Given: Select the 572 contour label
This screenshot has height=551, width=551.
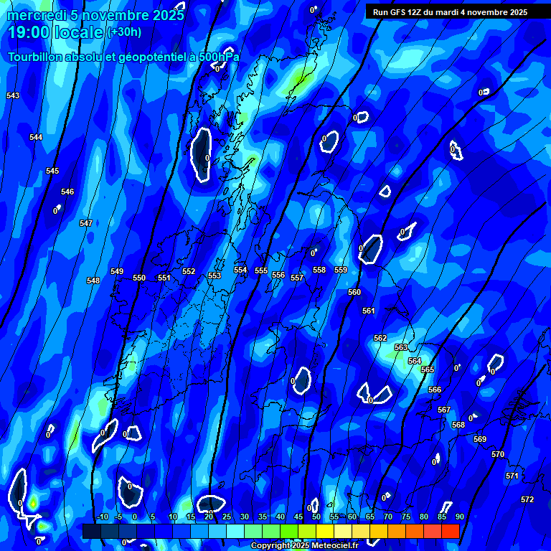Looking at the screenshot, I should tap(527, 499).
